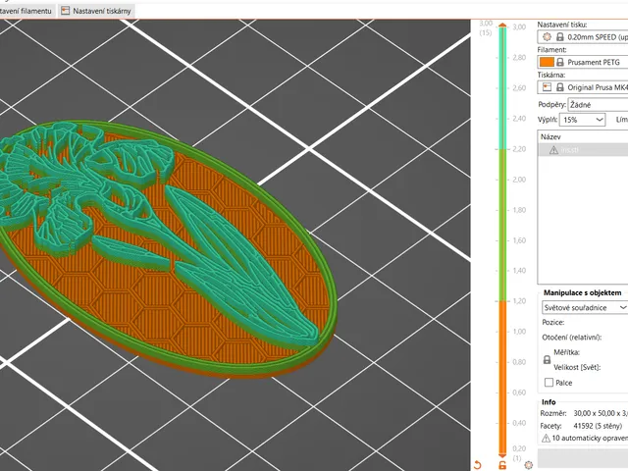Click the Otočení (relativní) label
Image resolution: width=628 pixels, height=471 pixels.
pyautogui.click(x=571, y=338)
